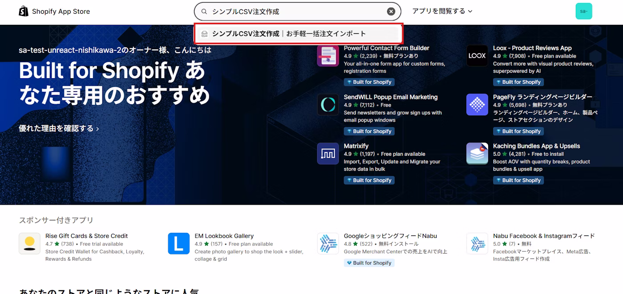Open the Matrixify app icon
Viewport: 623px width, 294px height.
coord(328,154)
